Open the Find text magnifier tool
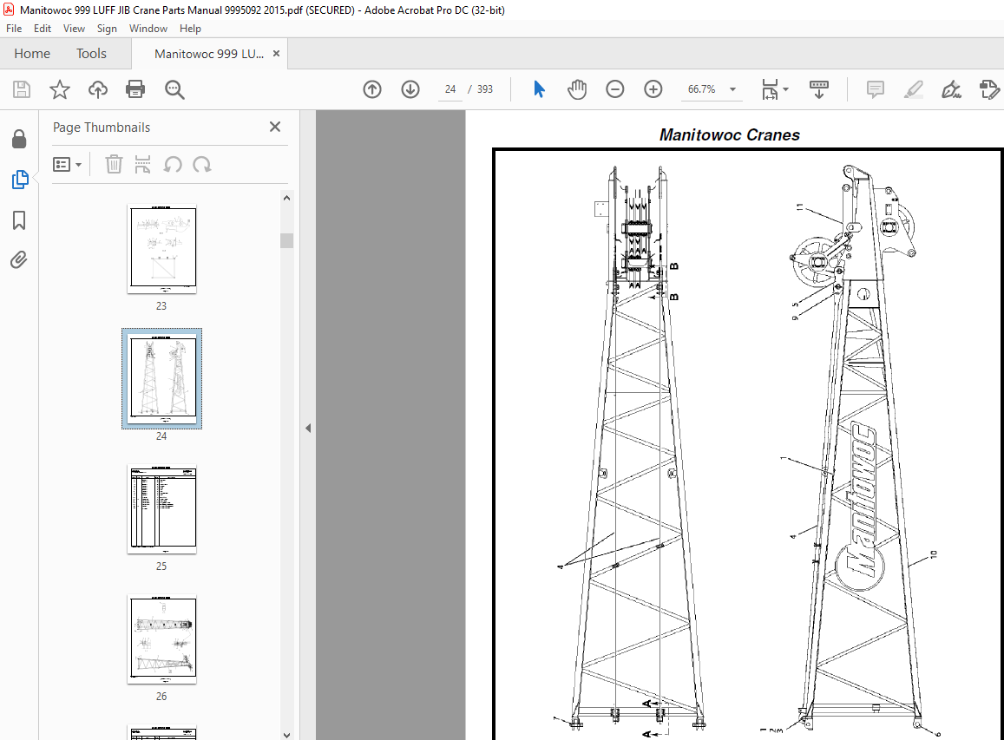This screenshot has height=740, width=1004. click(x=174, y=89)
